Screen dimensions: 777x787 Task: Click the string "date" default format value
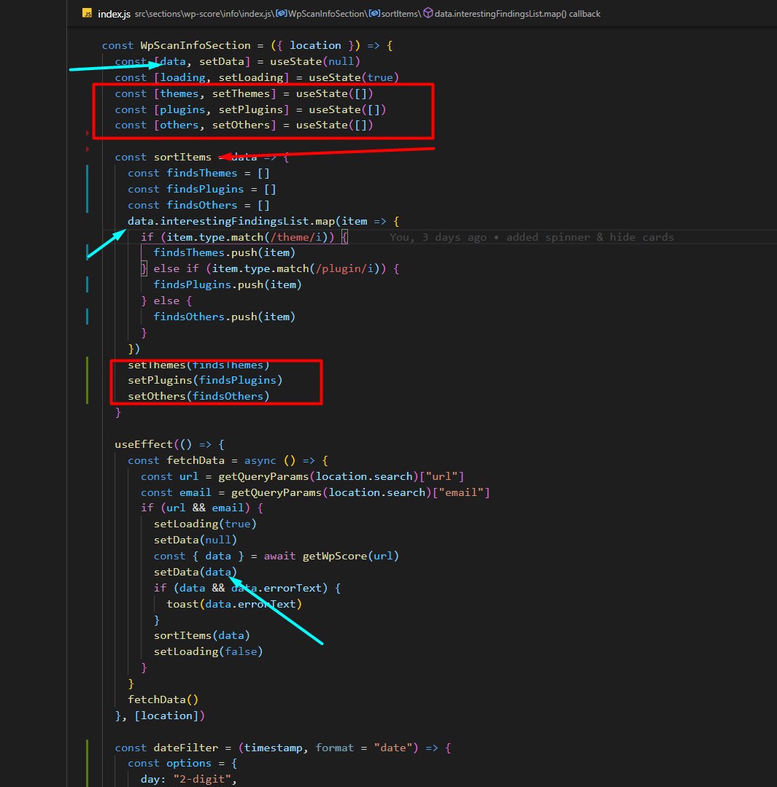point(393,748)
